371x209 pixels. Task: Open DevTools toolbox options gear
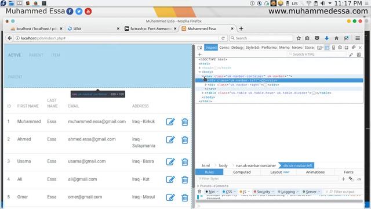coord(340,48)
